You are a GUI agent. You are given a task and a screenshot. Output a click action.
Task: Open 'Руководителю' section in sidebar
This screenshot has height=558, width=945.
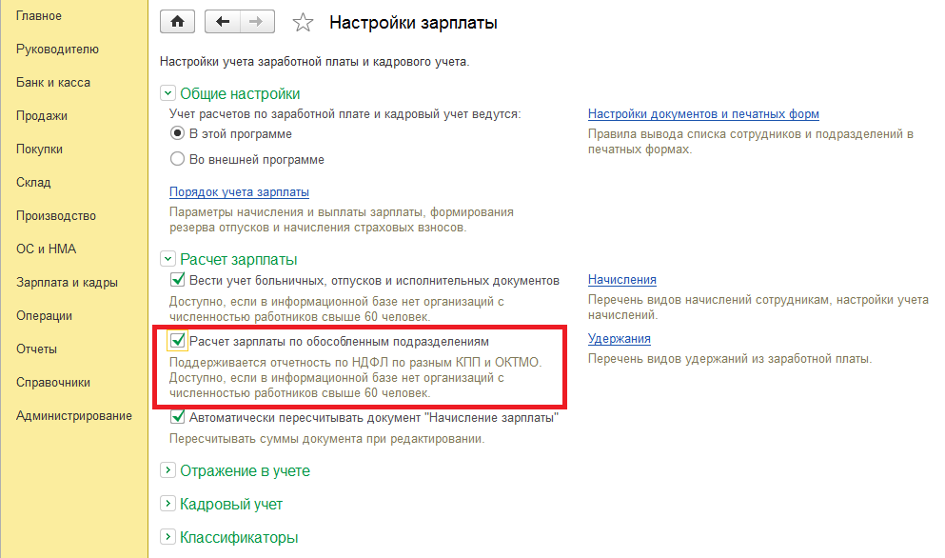(x=57, y=49)
